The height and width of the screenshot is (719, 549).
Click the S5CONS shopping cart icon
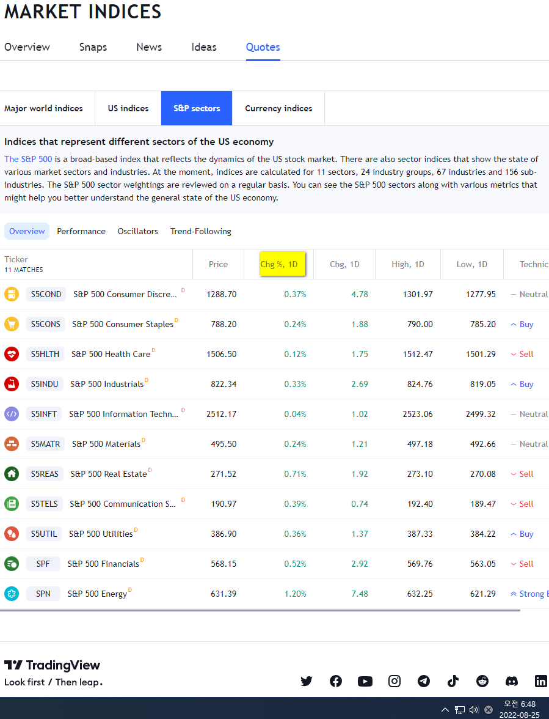tap(12, 324)
